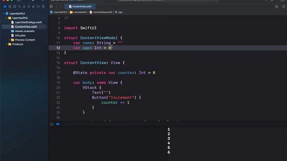
Task: Hide the debug area
Action: [52, 124]
